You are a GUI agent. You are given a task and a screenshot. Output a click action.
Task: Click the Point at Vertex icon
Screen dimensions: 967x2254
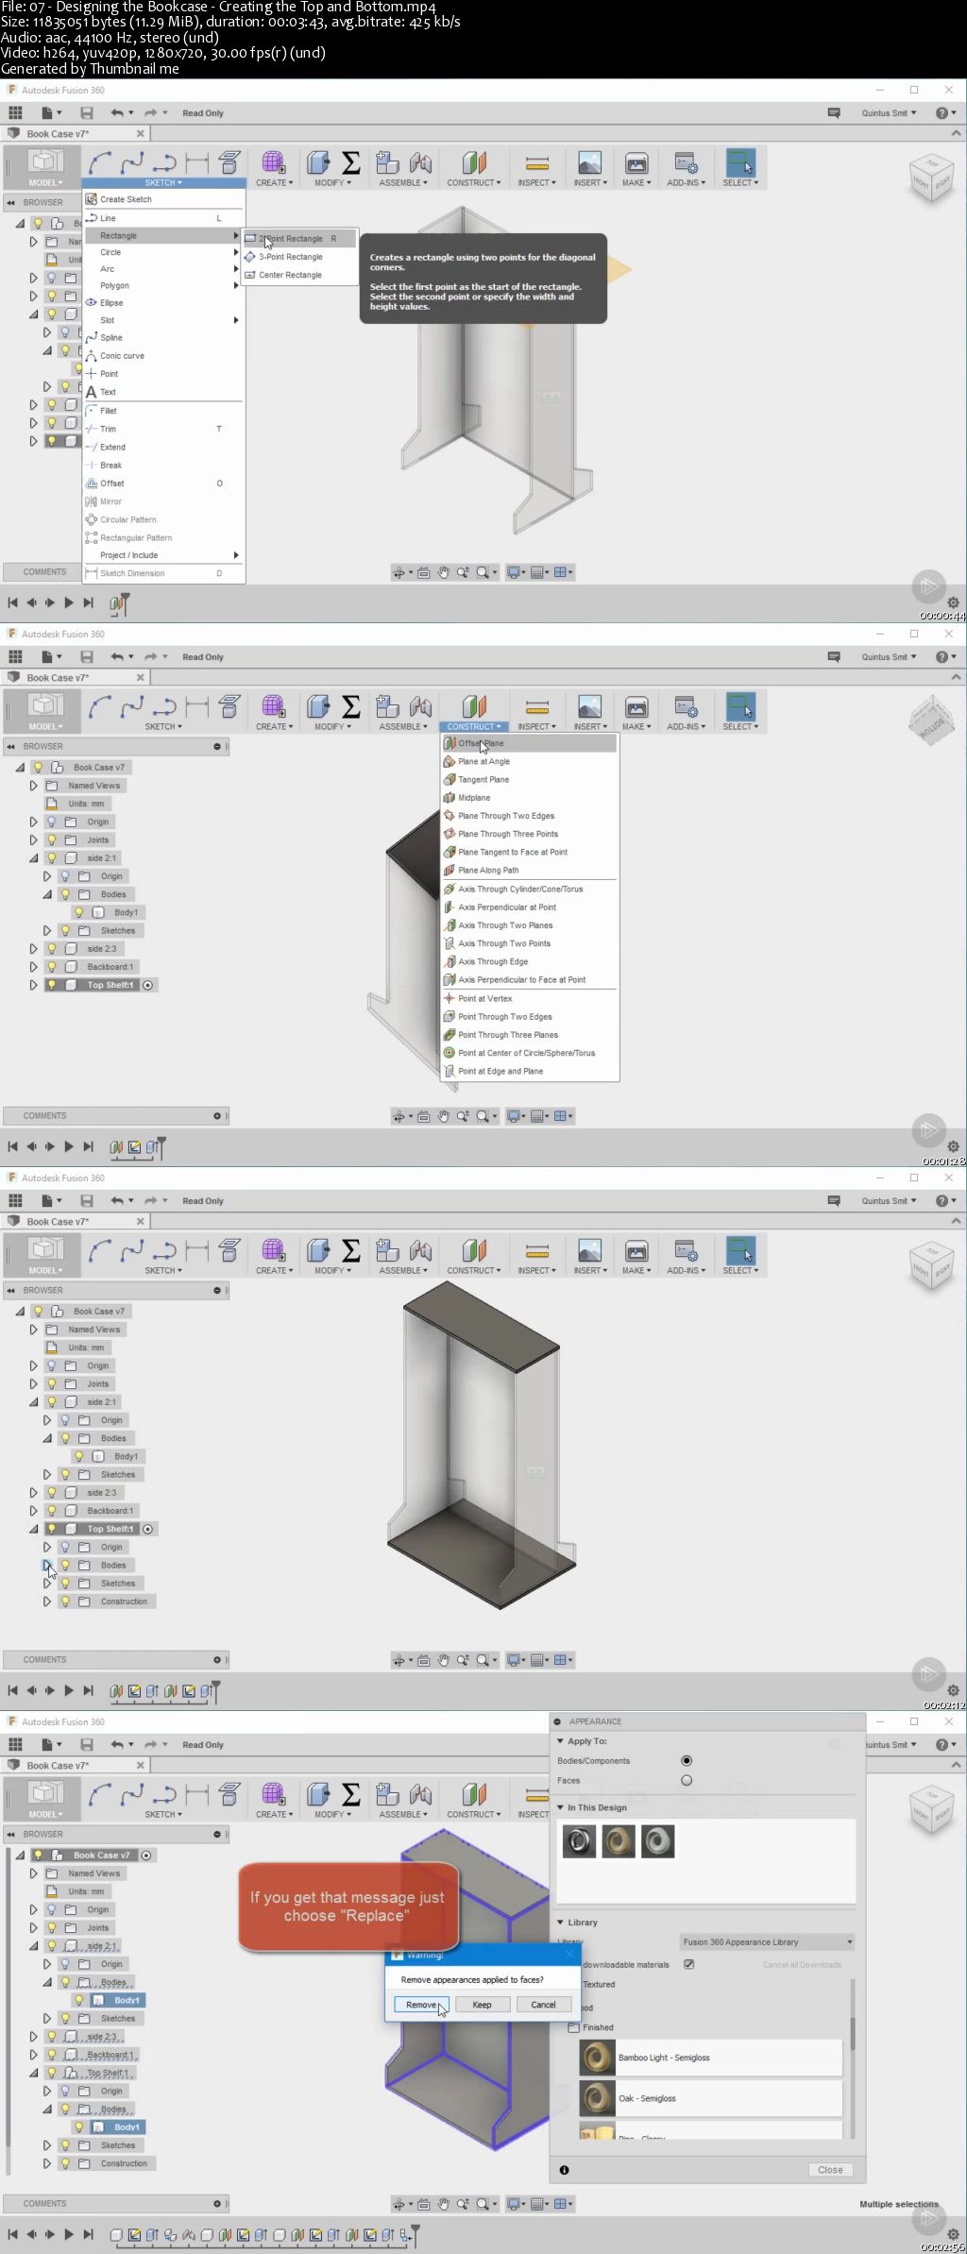450,998
